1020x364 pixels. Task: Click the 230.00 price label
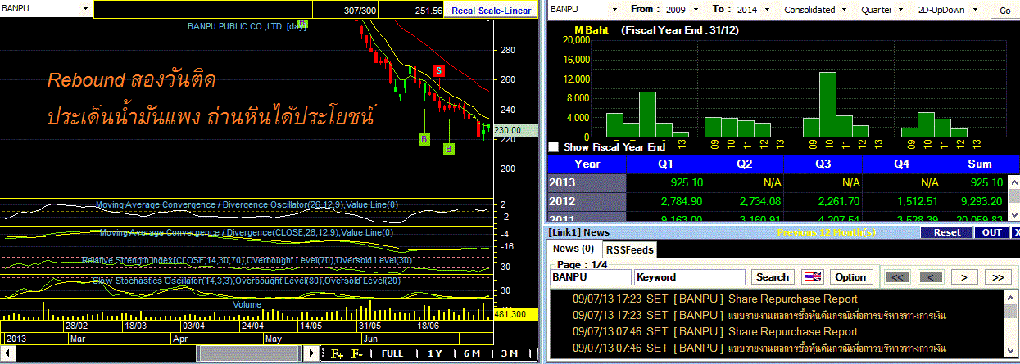(x=516, y=130)
